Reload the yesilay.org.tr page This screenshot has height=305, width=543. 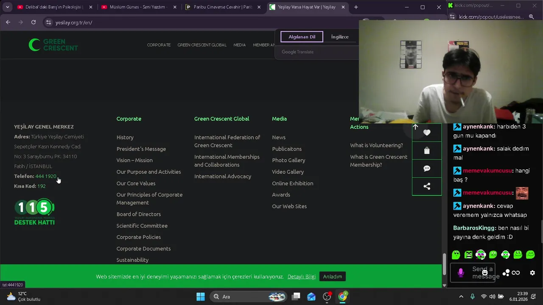tap(34, 22)
